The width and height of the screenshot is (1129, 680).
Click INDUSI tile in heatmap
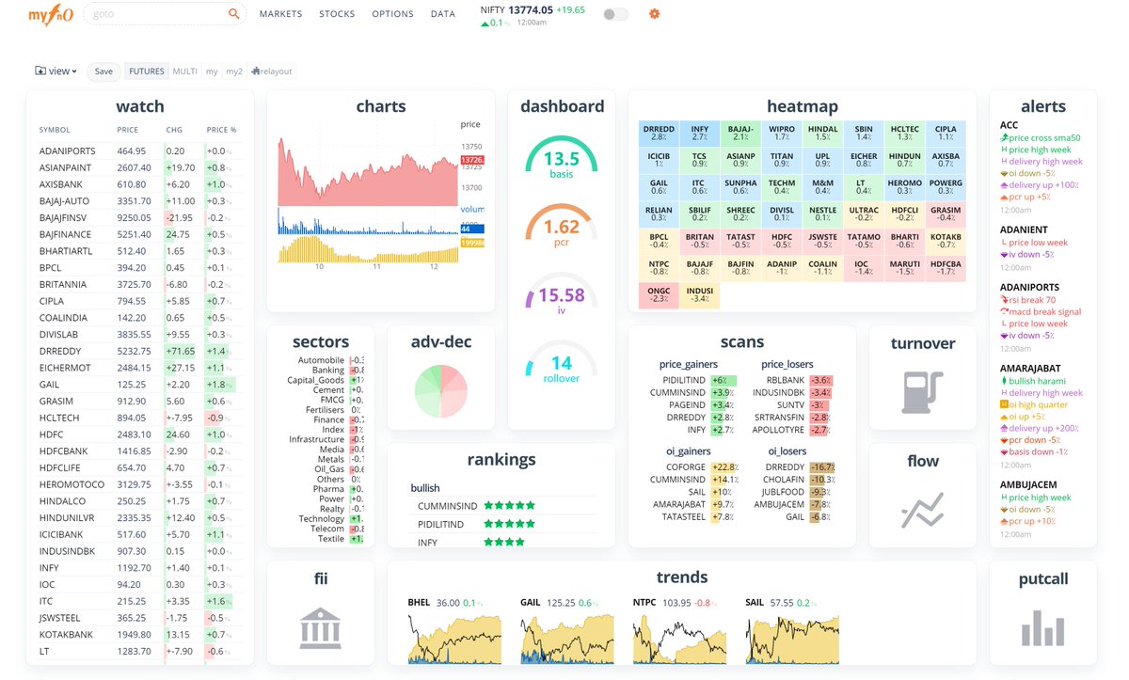click(x=700, y=295)
